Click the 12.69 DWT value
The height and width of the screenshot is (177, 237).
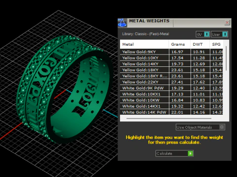199,64
